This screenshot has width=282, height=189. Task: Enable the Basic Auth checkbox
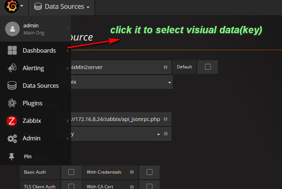click(71, 172)
